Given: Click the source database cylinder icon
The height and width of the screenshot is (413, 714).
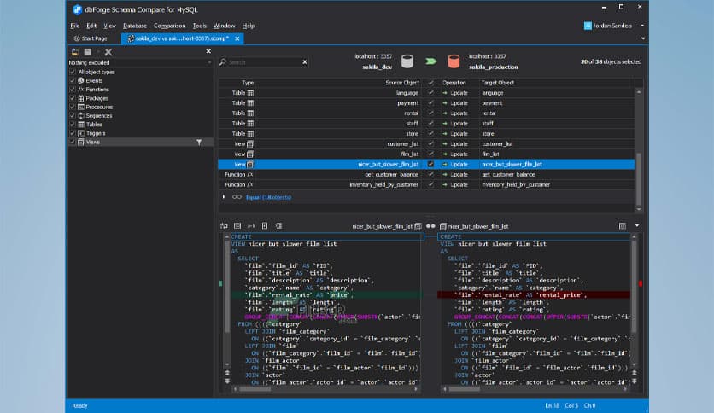Looking at the screenshot, I should [407, 61].
